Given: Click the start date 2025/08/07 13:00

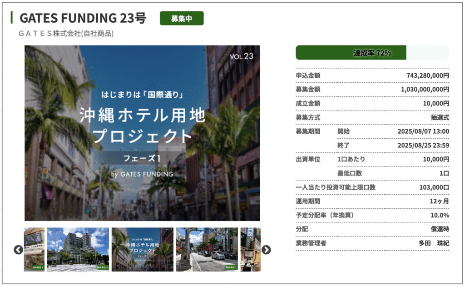Looking at the screenshot, I should [423, 131].
